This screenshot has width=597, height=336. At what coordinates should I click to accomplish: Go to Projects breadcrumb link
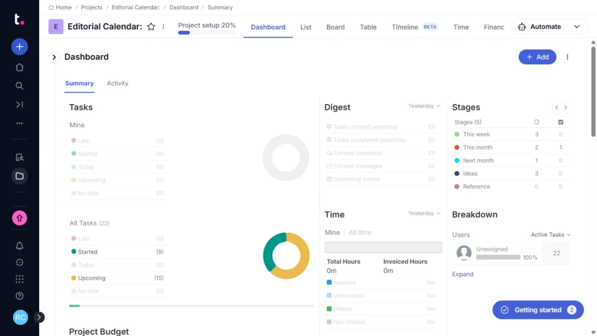tap(92, 7)
